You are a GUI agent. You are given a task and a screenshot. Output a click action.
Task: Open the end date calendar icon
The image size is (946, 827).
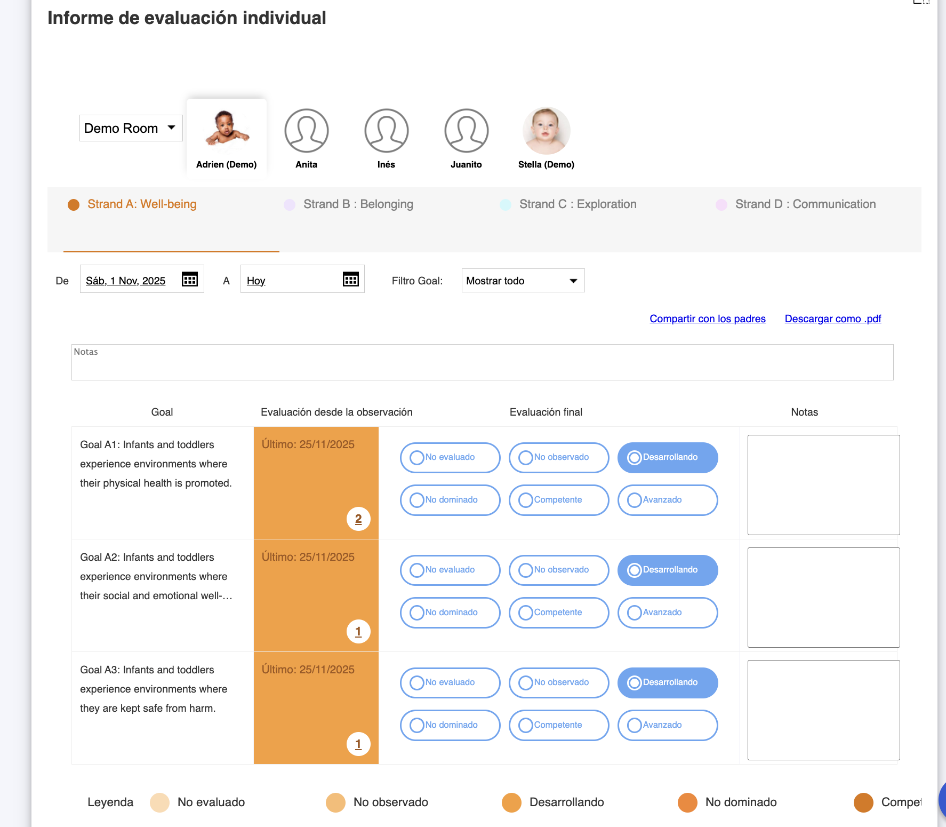click(350, 279)
